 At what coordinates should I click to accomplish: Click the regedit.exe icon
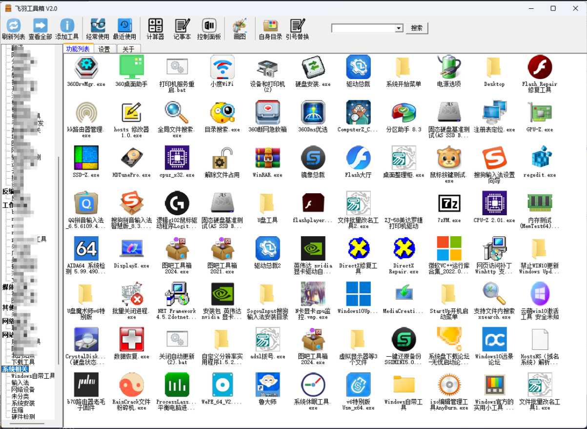[539, 158]
